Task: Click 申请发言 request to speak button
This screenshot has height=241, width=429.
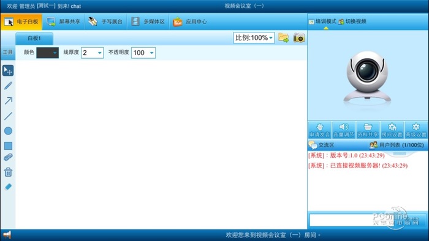Action: tap(319, 130)
